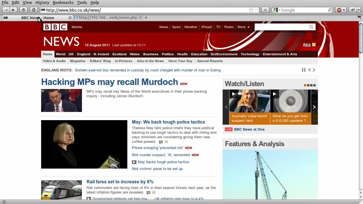Open a new tab with plus icon
363x204 pixels.
coord(146,18)
